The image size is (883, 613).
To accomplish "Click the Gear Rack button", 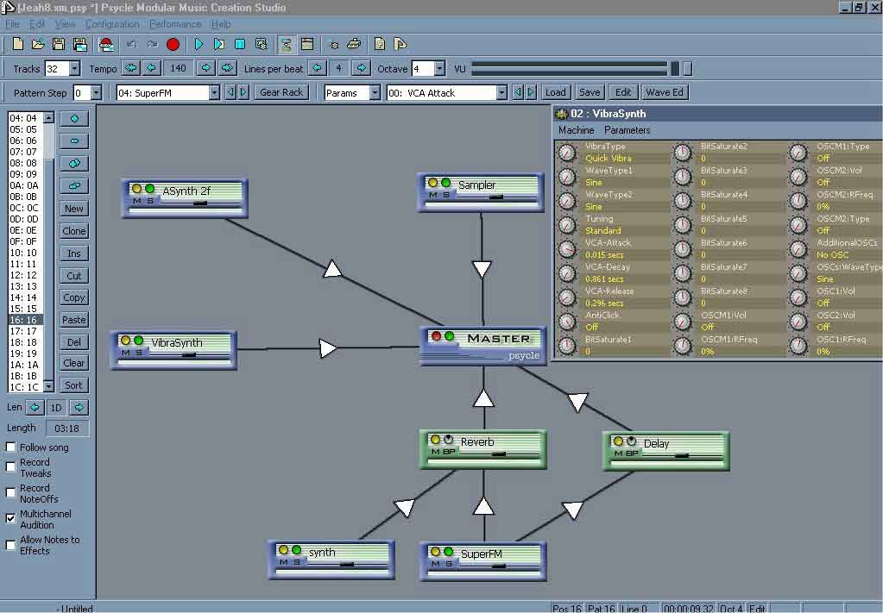I will pyautogui.click(x=281, y=92).
